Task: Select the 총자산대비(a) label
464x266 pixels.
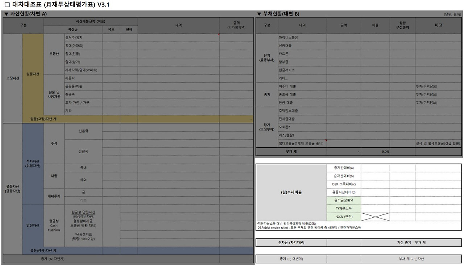Action: click(344, 168)
